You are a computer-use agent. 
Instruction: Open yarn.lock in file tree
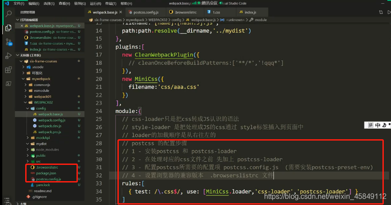43,185
